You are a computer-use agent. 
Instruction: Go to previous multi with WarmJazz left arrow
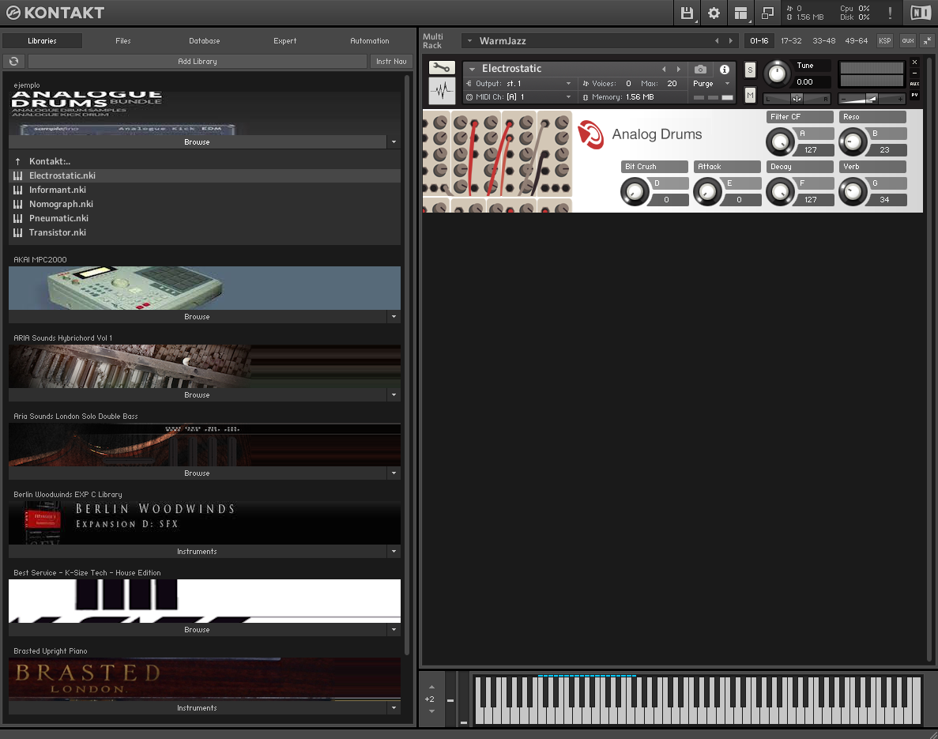[x=717, y=40]
